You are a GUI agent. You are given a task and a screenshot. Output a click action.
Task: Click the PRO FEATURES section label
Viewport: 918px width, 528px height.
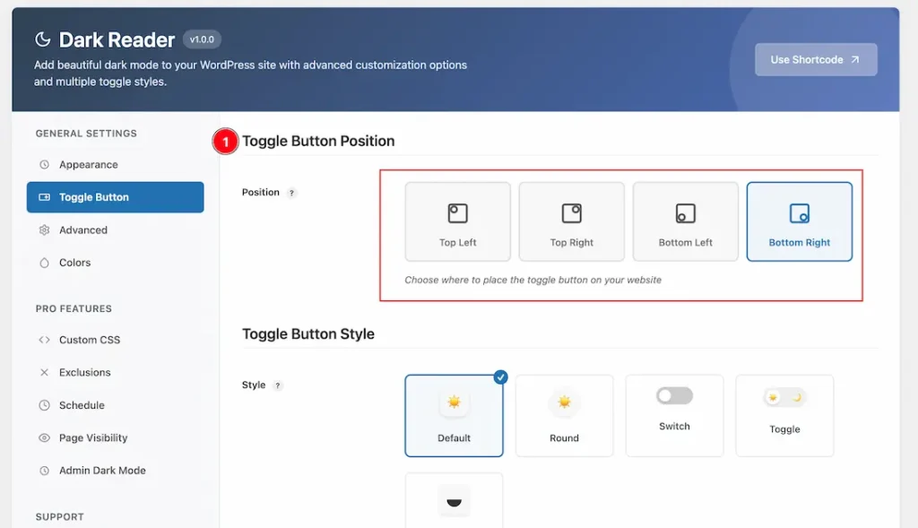click(74, 308)
